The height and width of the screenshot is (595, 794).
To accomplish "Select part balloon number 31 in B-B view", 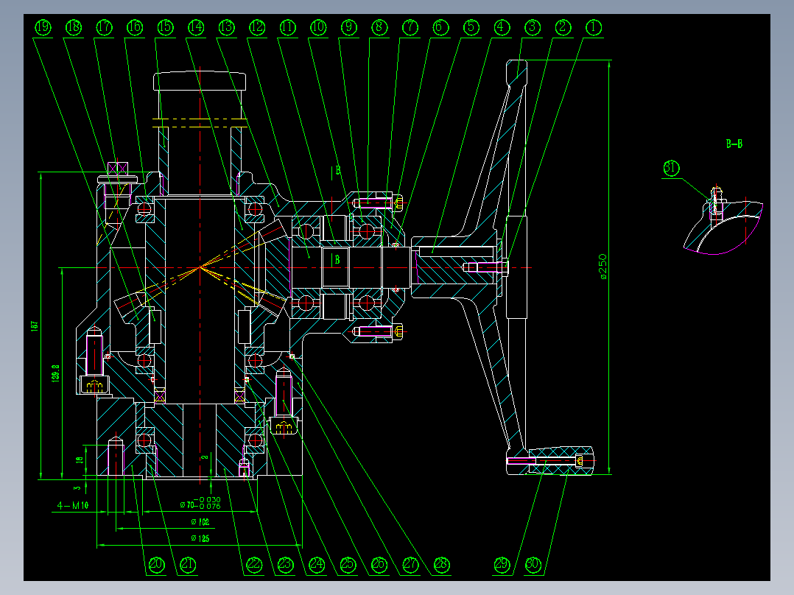I will (x=671, y=168).
